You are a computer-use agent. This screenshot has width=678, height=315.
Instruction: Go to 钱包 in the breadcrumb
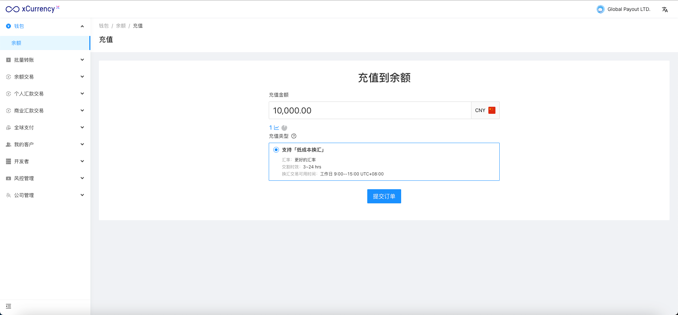click(104, 26)
